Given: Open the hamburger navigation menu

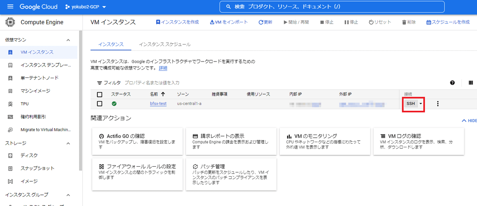Looking at the screenshot, I should [10, 7].
